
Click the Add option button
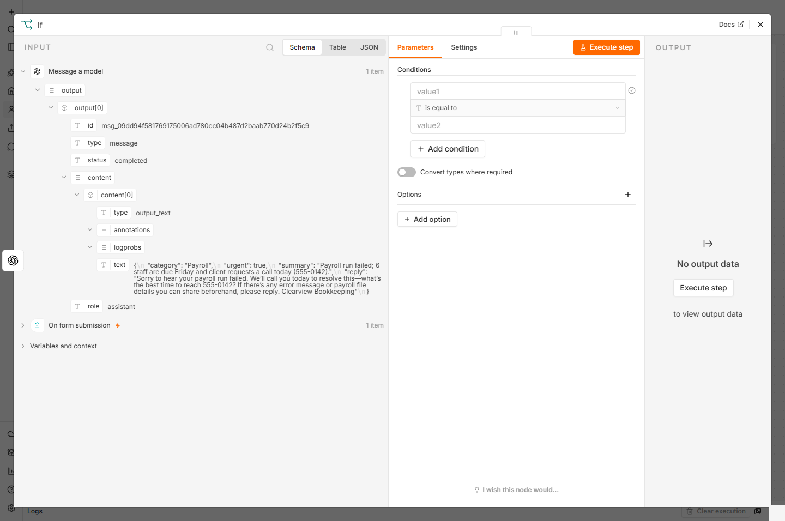tap(427, 219)
